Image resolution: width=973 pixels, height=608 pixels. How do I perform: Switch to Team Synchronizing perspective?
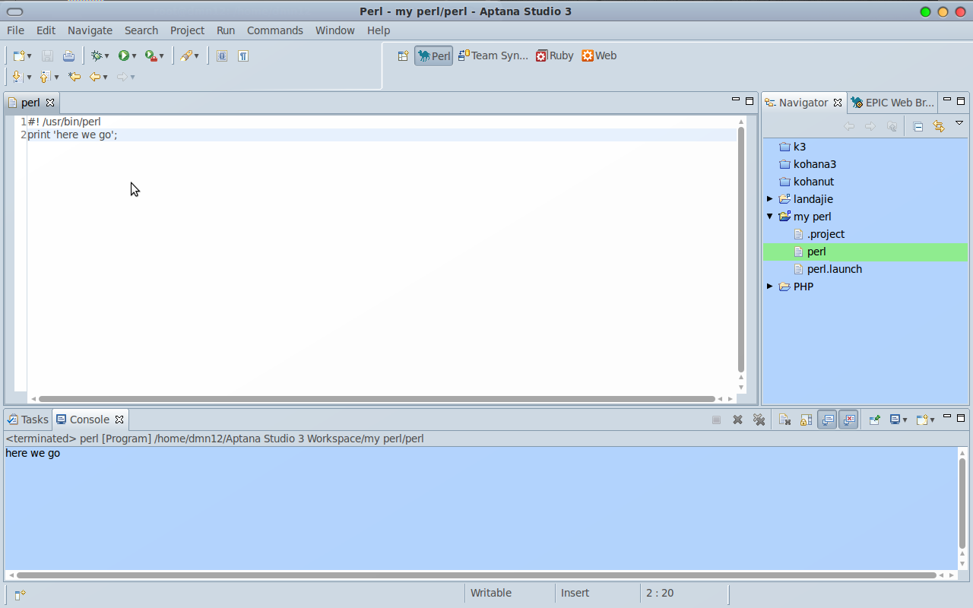point(493,55)
